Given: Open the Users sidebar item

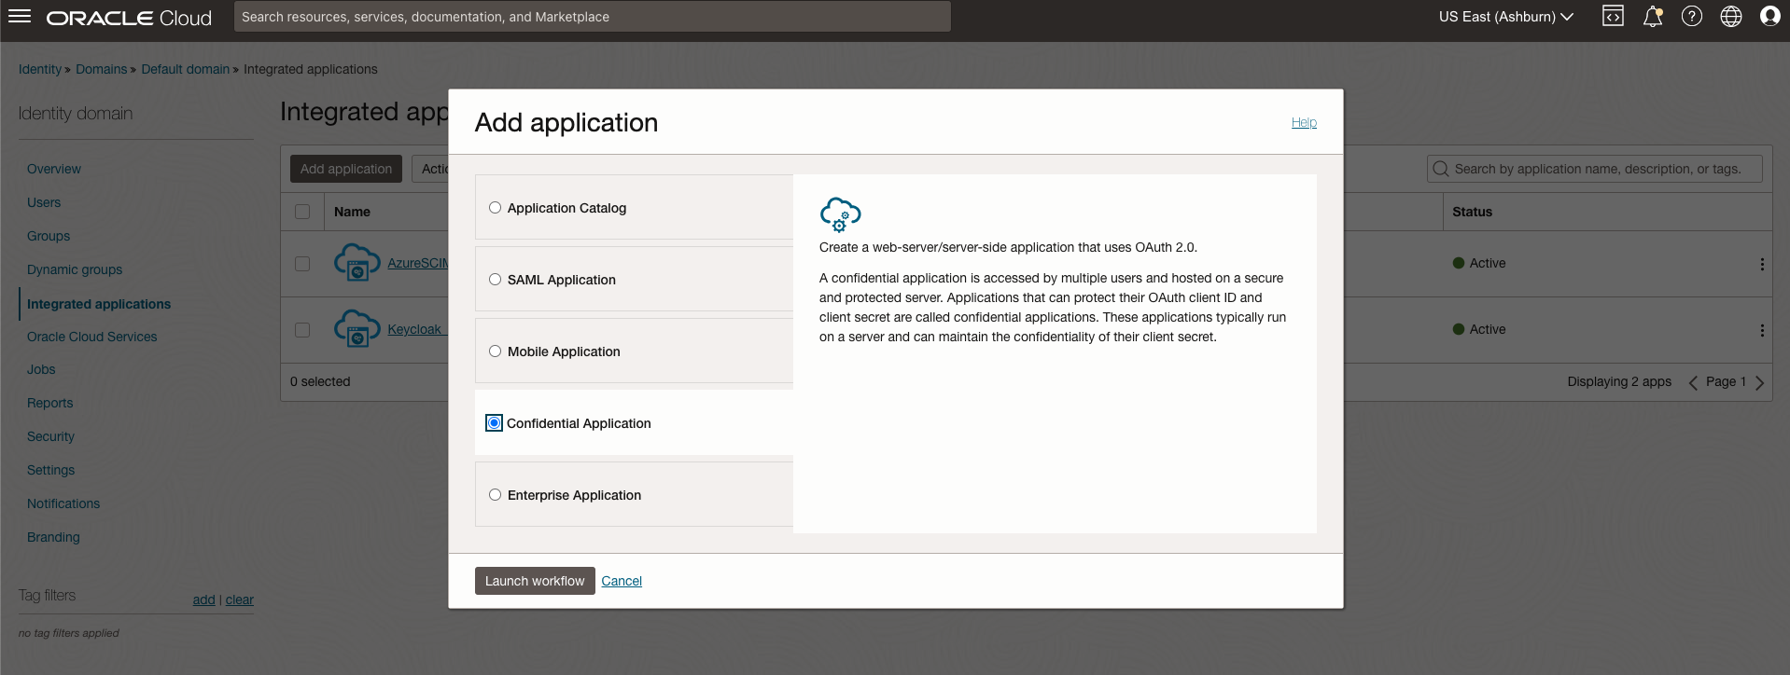Looking at the screenshot, I should tap(44, 202).
